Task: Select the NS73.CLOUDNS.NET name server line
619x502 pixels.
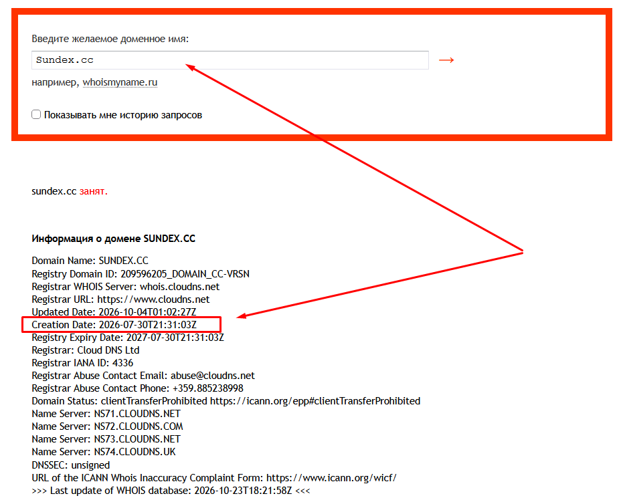Action: coord(106,439)
